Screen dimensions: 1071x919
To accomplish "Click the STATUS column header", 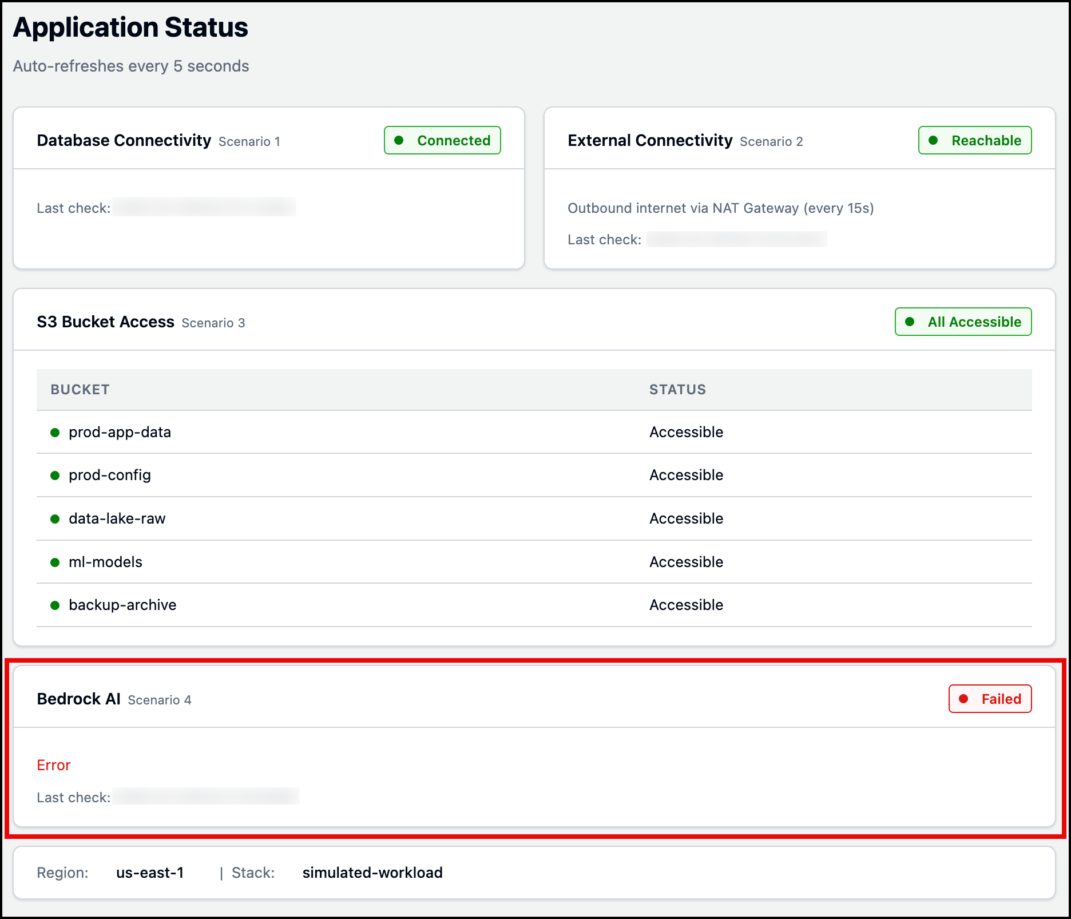I will [x=677, y=390].
